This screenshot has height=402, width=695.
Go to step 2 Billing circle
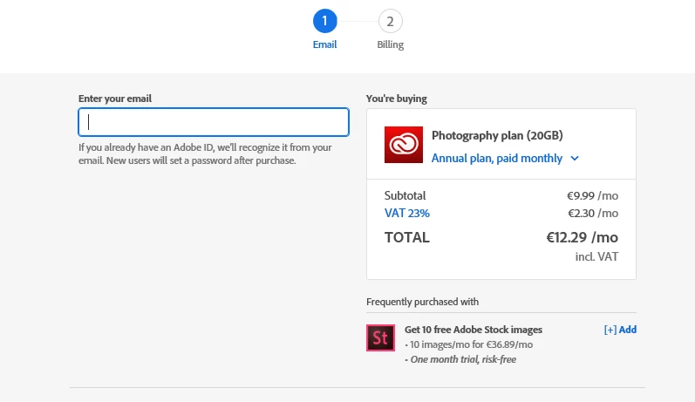[390, 21]
